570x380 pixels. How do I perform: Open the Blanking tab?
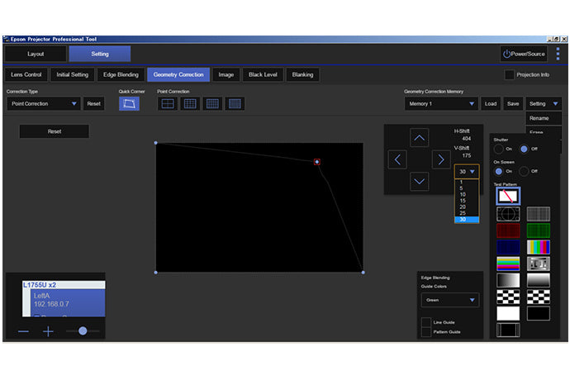302,74
